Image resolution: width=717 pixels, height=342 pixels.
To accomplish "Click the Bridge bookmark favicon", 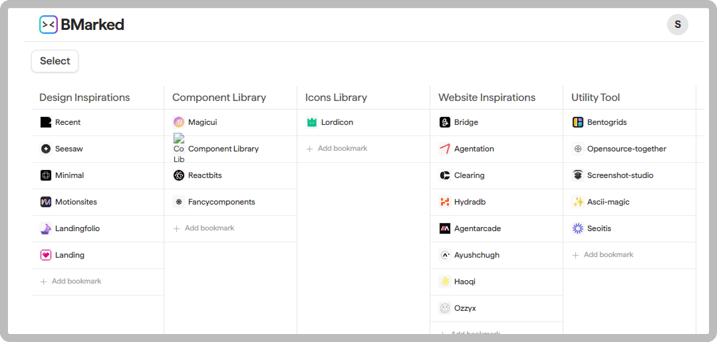I will 445,122.
